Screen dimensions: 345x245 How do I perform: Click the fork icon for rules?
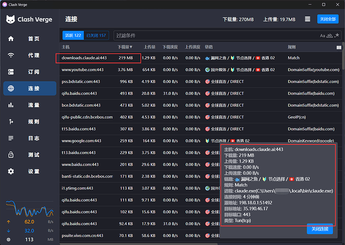point(11,121)
